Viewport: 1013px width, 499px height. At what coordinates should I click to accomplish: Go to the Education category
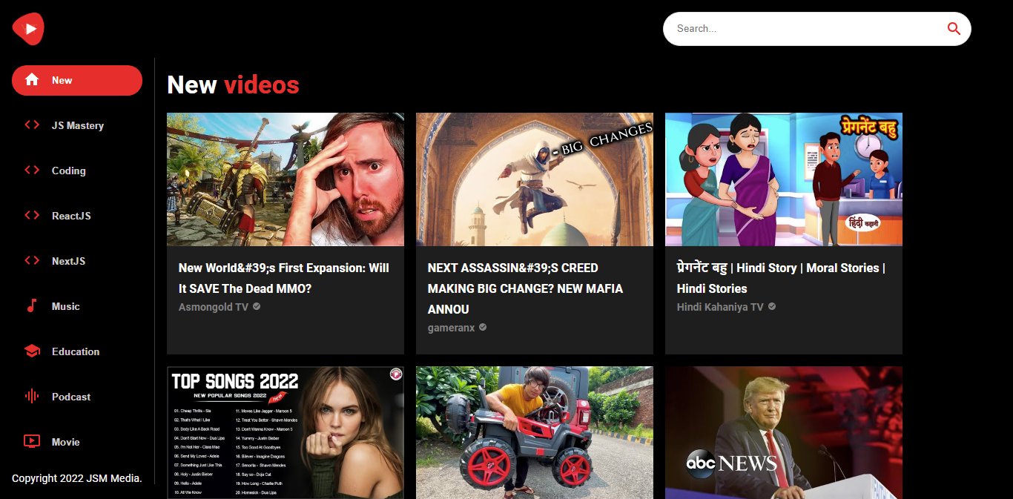(77, 351)
